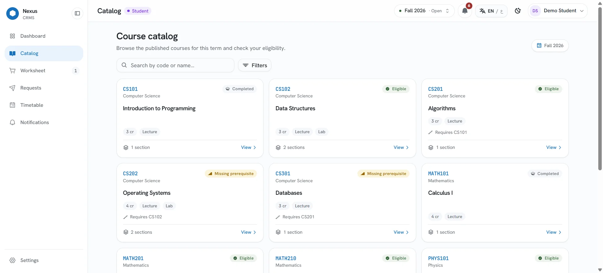View details for Introduction to Programming

[248, 147]
